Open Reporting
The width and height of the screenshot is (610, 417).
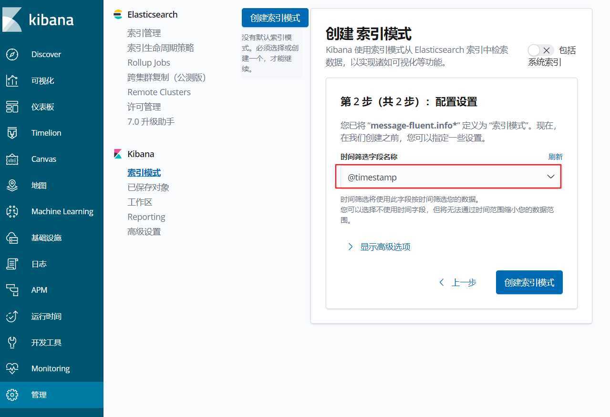point(146,217)
